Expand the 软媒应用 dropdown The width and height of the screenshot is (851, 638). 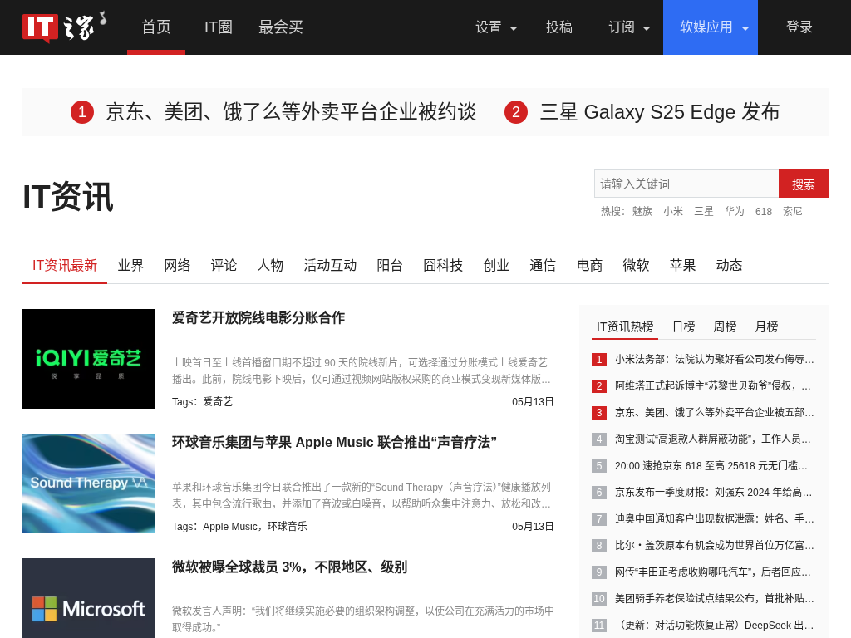tap(711, 27)
